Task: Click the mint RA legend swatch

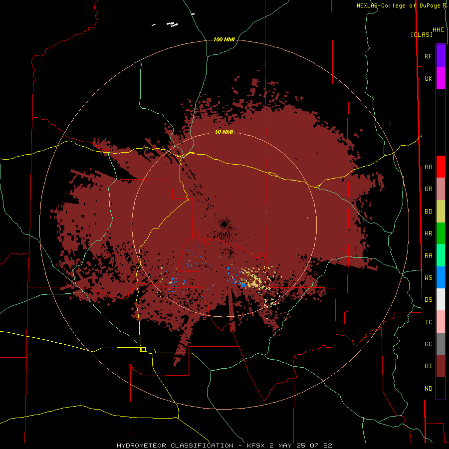Action: pyautogui.click(x=441, y=255)
